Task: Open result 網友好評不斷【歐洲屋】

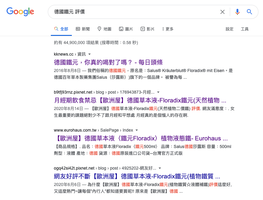Action: (137, 176)
